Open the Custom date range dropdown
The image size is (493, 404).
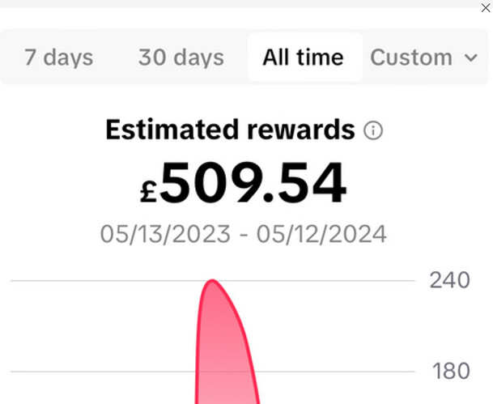[x=423, y=57]
